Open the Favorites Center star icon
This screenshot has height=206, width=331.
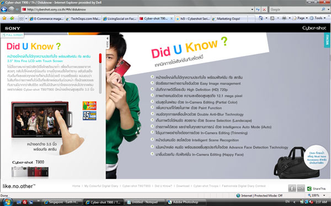(x=4, y=18)
